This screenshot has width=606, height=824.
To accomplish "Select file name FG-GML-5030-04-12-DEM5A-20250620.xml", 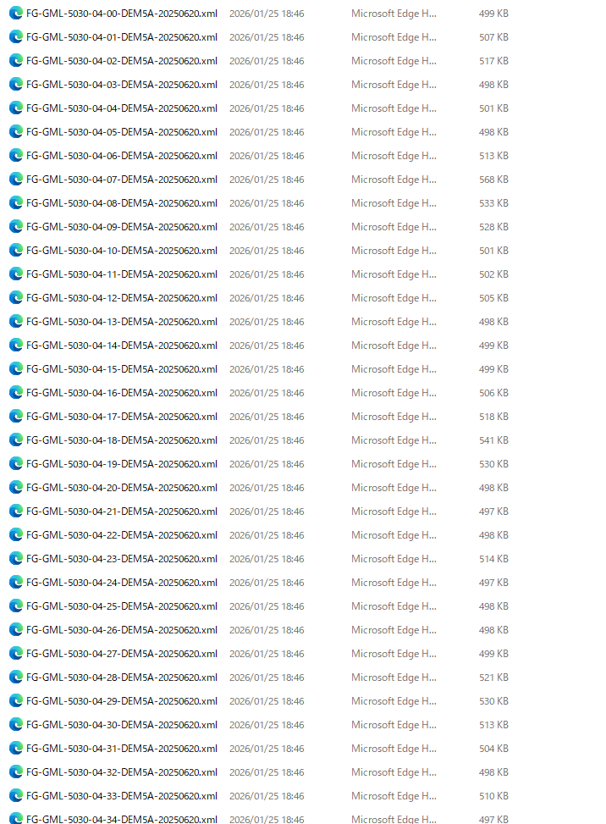I will (122, 298).
